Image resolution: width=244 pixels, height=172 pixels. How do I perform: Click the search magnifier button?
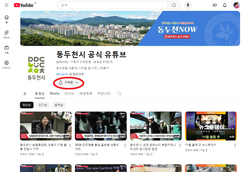tap(174, 5)
